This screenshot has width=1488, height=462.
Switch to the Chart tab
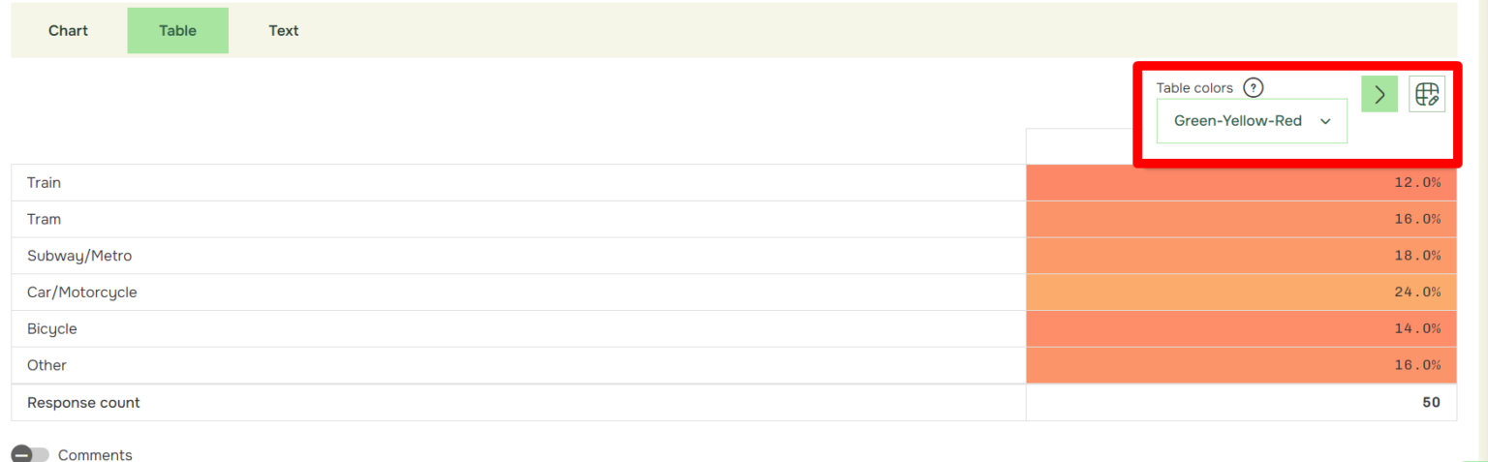68,30
